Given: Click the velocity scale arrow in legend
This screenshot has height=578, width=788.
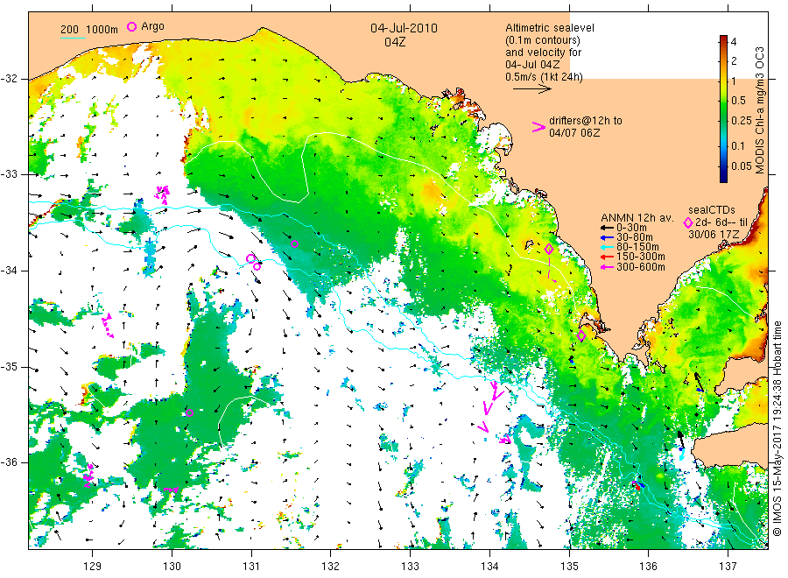Looking at the screenshot, I should pos(532,89).
